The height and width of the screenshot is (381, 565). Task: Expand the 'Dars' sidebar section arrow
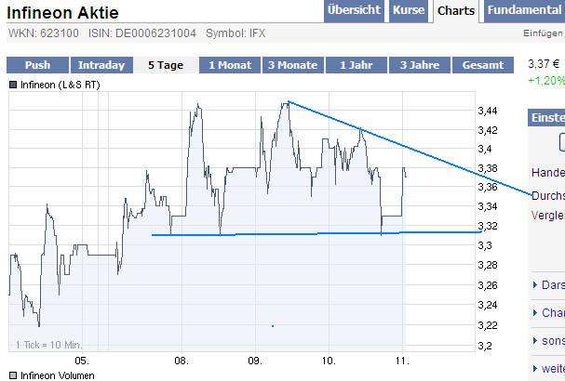coord(533,285)
